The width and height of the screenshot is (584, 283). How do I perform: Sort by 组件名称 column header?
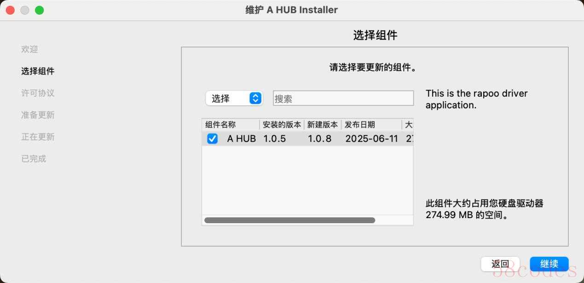(x=231, y=125)
